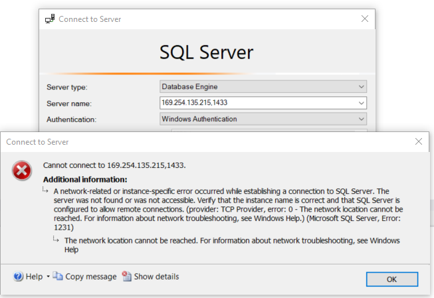This screenshot has height=298, width=434.
Task: Close the background Connect to Server window
Action: [x=365, y=19]
